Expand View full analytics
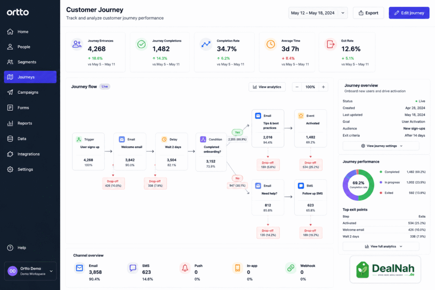Screen dimensions: 435x290 click(381, 246)
